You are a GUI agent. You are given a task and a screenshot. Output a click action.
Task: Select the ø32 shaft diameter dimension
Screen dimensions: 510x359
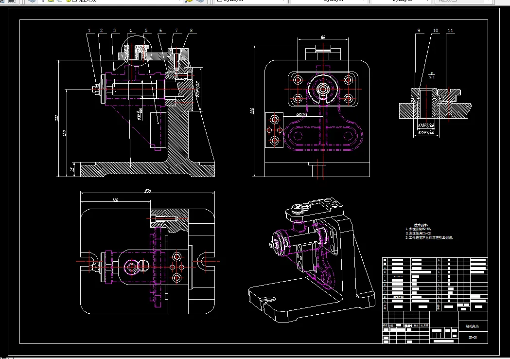point(140,115)
